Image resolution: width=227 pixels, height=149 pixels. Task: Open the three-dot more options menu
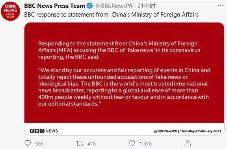point(221,6)
